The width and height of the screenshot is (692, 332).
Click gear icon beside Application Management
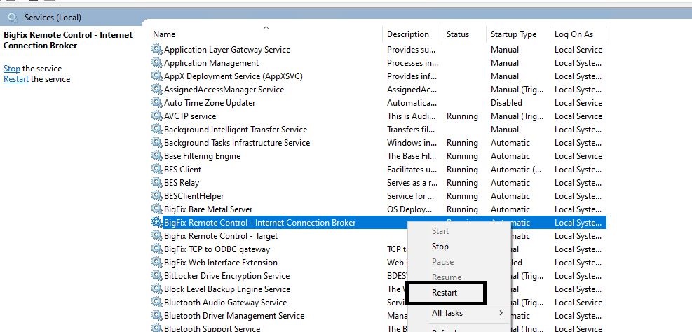click(x=156, y=62)
